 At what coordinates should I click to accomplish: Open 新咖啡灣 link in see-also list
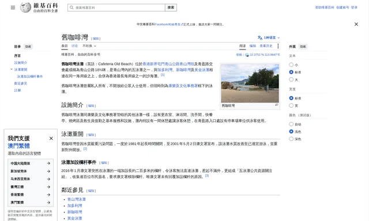[x=74, y=212]
